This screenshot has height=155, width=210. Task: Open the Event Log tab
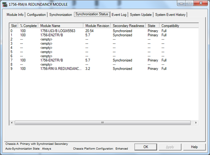point(119,15)
